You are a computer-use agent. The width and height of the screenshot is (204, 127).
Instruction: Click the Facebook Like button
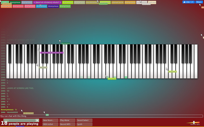188,2
